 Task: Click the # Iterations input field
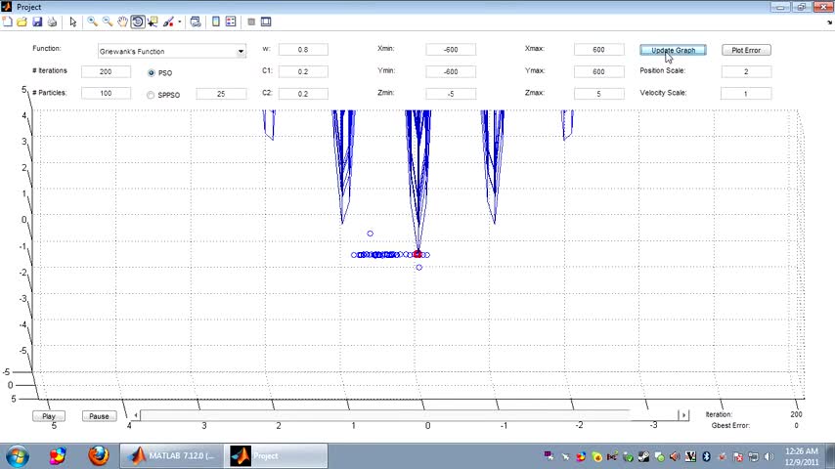[106, 71]
